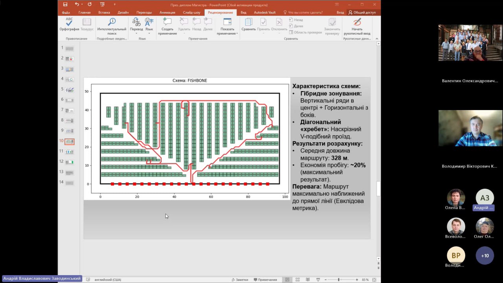Click the Общий доступ share button
Image resolution: width=503 pixels, height=283 pixels.
pyautogui.click(x=362, y=13)
